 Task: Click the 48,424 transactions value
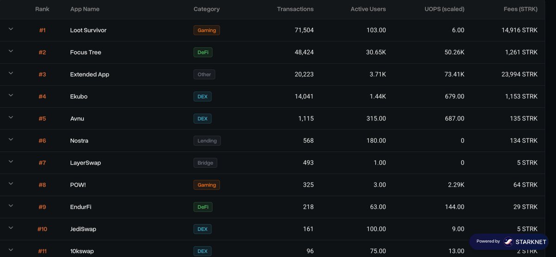coord(304,52)
